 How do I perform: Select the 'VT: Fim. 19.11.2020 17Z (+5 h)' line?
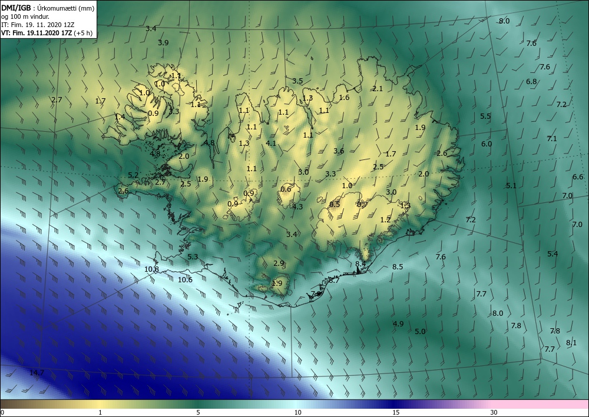[47, 33]
